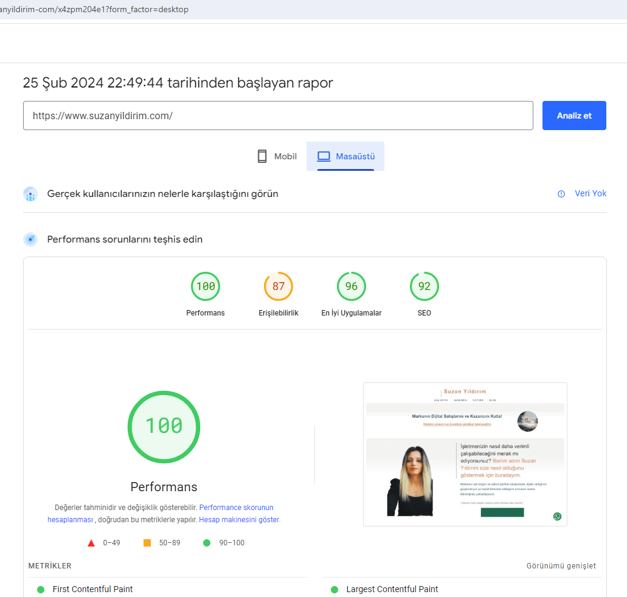Click the Performans sorunlarını teşhis edin icon
627x597 pixels.
pos(30,240)
